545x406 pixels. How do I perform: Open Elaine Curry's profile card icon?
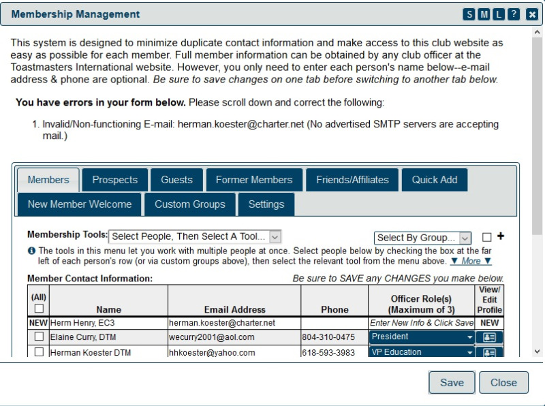click(489, 337)
